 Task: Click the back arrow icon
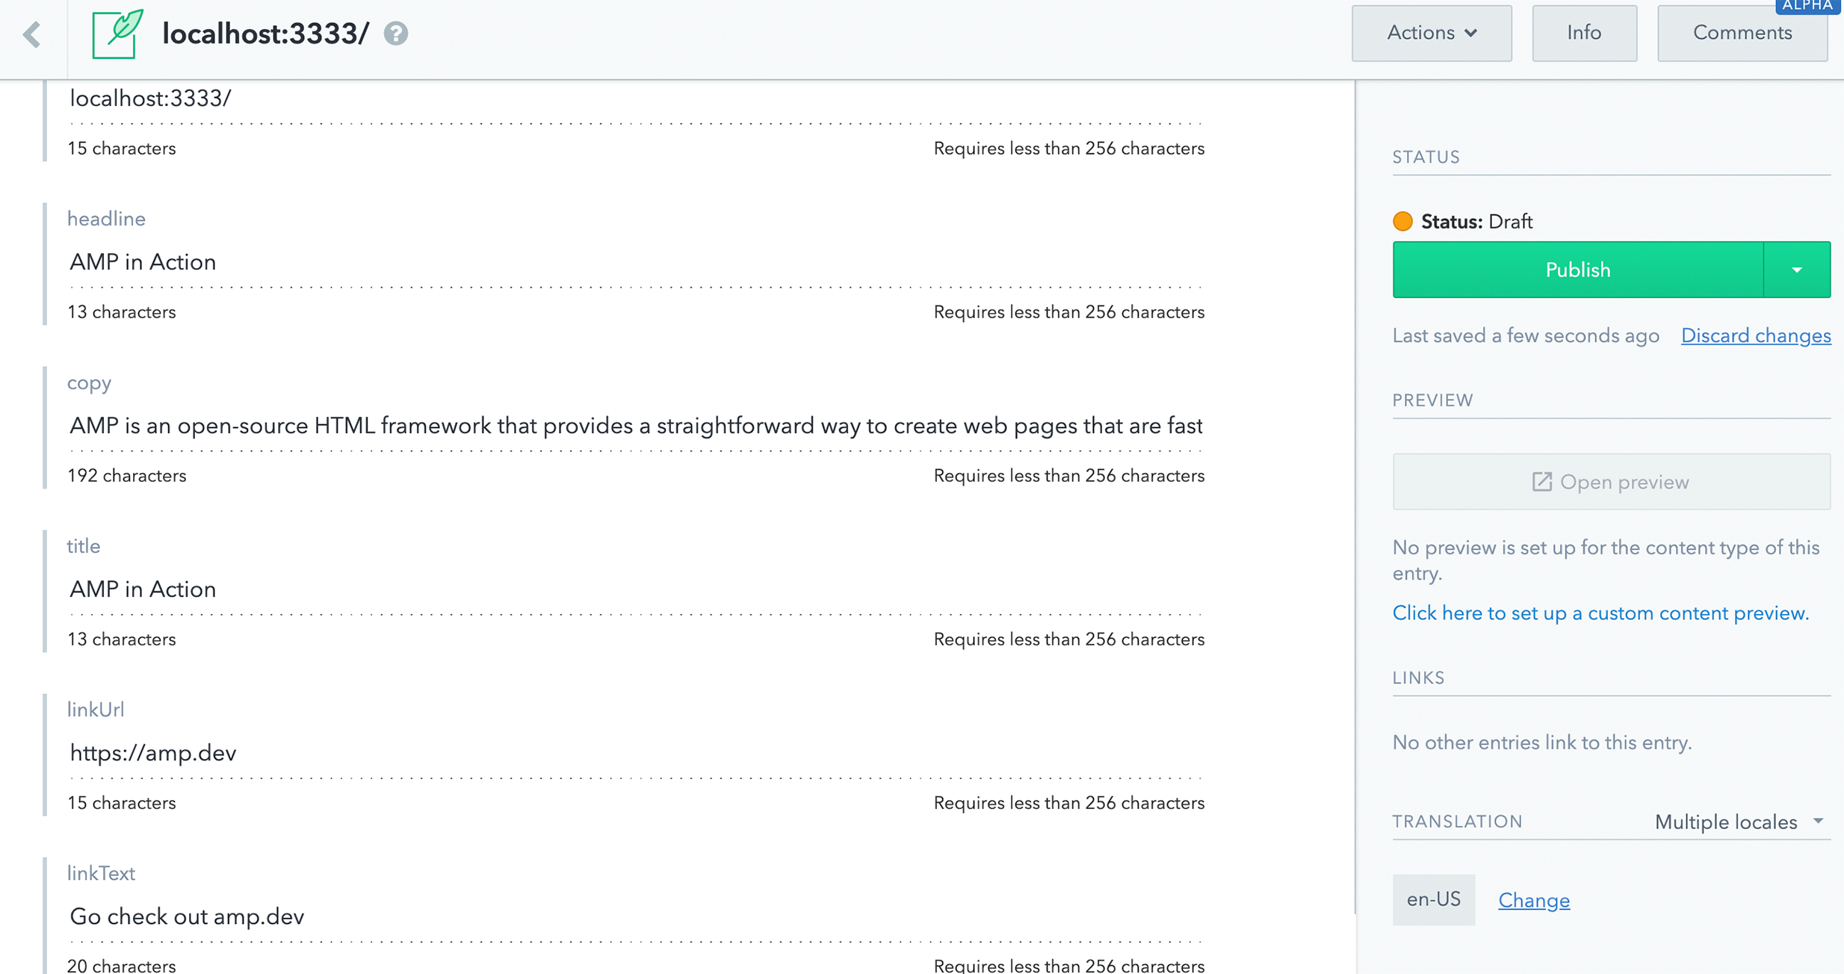coord(31,34)
